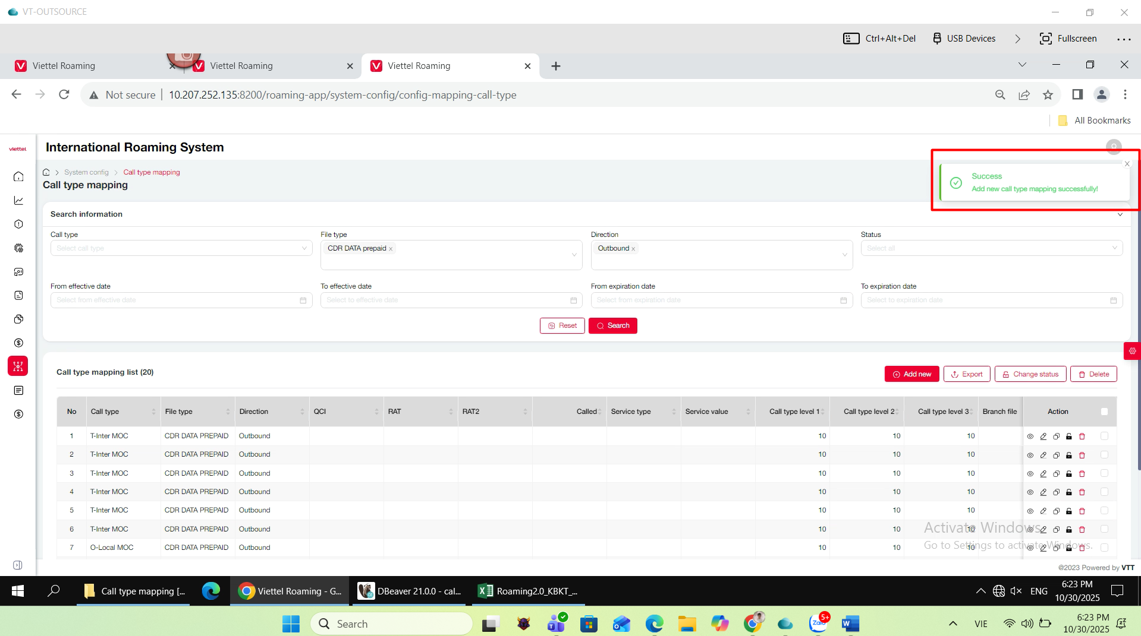Click edit pencil icon for row 1
1141x636 pixels.
pyautogui.click(x=1043, y=436)
